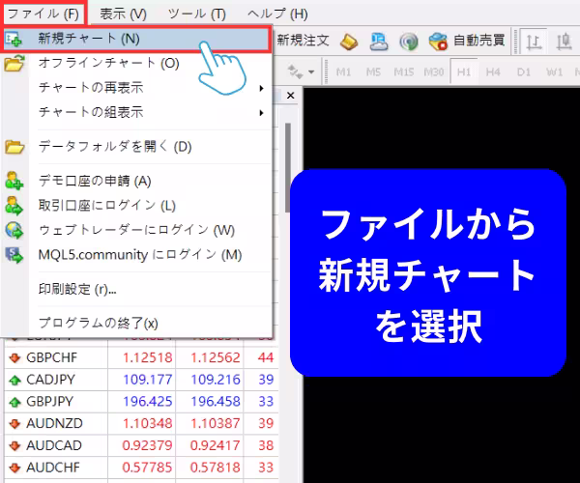Click the GBPJPY green up arrow icon
Viewport: 580px width, 483px height.
coord(14,402)
